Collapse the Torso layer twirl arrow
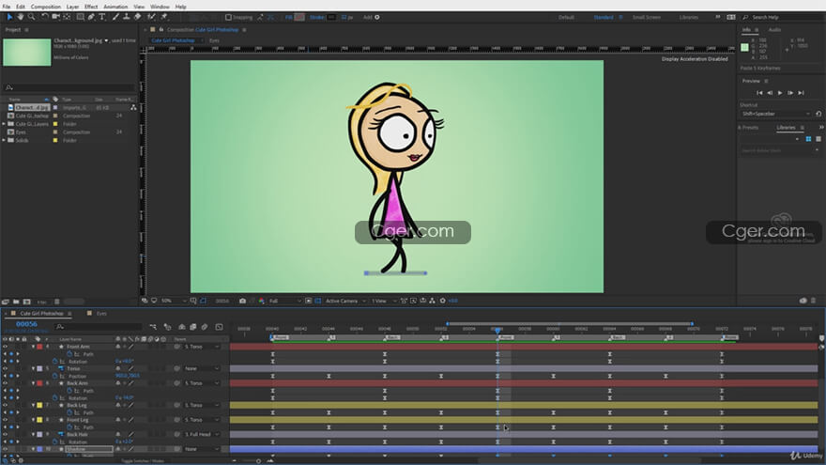826x465 pixels. [x=33, y=368]
